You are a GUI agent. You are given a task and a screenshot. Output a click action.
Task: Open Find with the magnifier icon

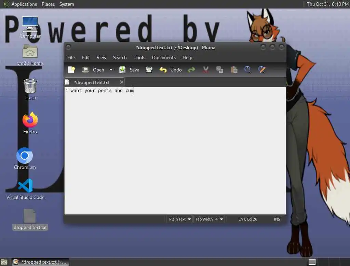247,70
